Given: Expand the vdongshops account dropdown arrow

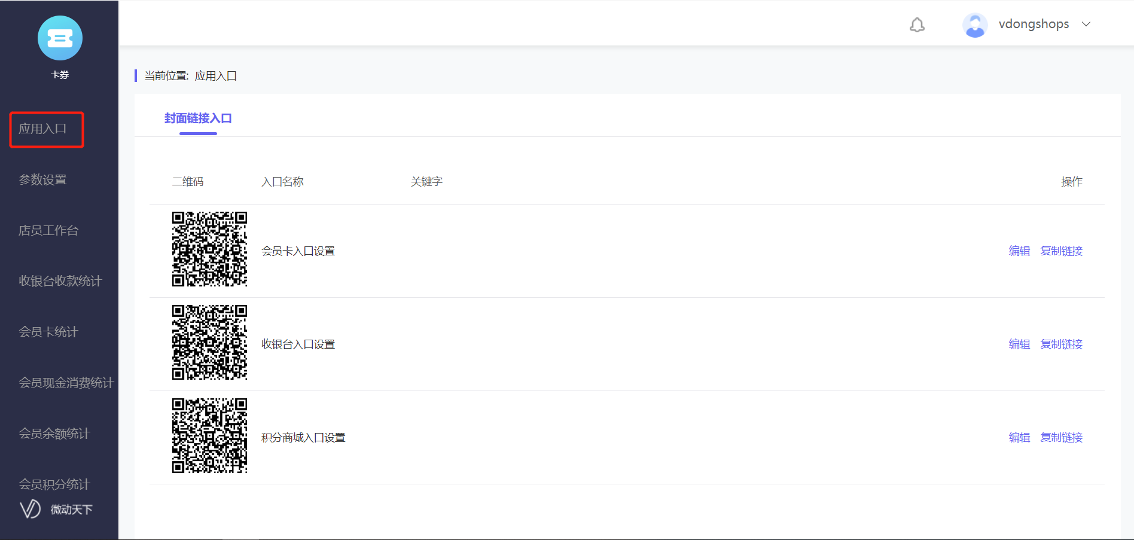Looking at the screenshot, I should pos(1086,24).
